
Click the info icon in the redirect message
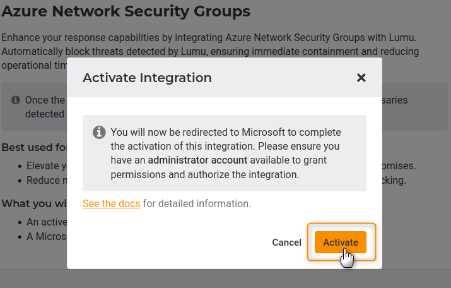[98, 132]
